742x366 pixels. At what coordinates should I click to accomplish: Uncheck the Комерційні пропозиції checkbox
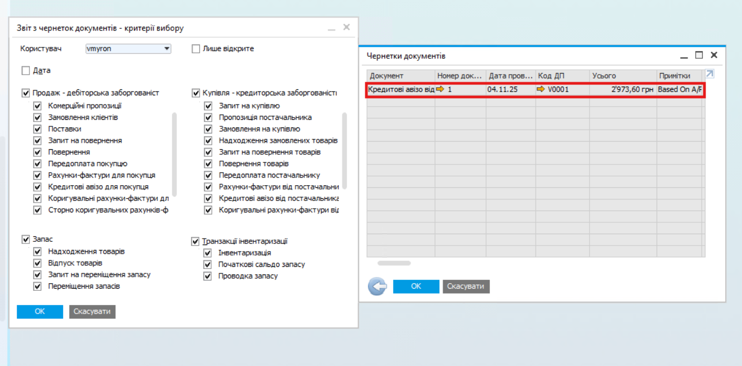click(x=38, y=106)
